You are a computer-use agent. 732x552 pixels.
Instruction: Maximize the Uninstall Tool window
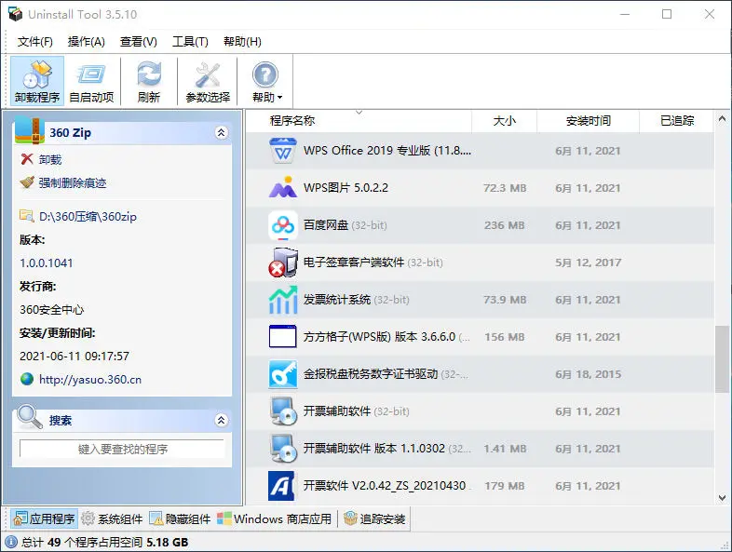pyautogui.click(x=667, y=15)
